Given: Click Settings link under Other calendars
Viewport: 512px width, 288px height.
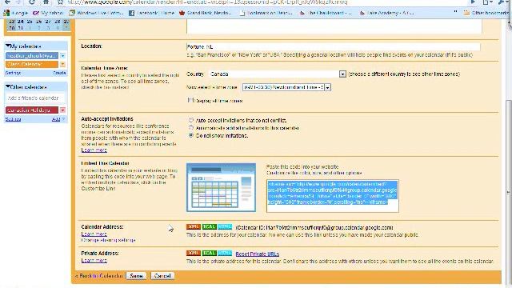Looking at the screenshot, I should click(13, 119).
